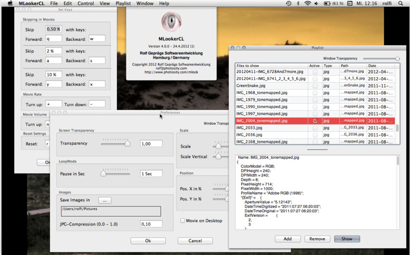Click the Skip 2 % field

click(54, 50)
